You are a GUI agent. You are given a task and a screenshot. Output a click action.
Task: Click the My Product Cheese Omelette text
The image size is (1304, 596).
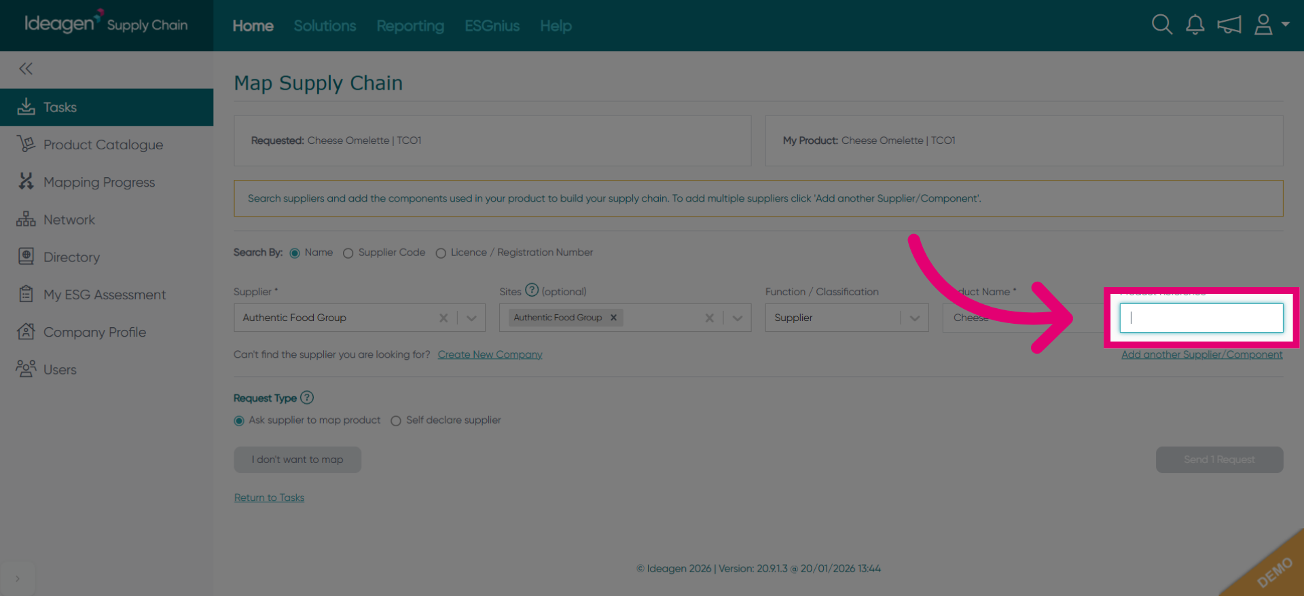click(x=869, y=141)
